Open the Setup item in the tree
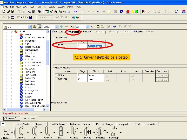 [x=28, y=34]
